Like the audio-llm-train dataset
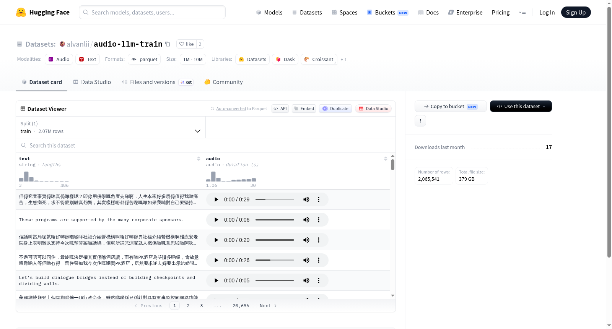 [x=186, y=44]
